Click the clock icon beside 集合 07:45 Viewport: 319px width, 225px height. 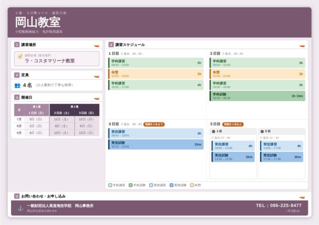point(213,138)
